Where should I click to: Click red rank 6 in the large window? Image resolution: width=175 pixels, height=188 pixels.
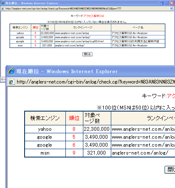point(74,145)
